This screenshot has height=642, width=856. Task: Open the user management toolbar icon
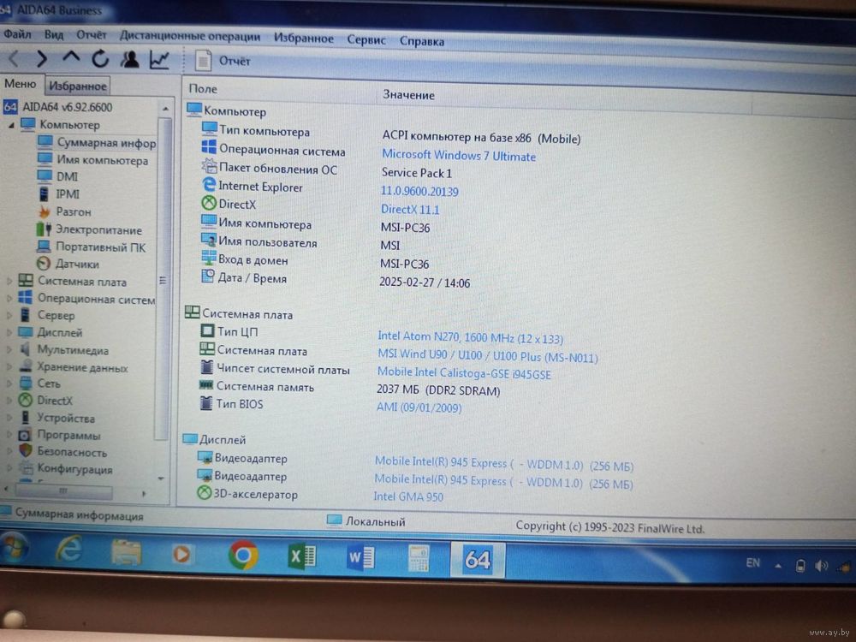(x=129, y=59)
